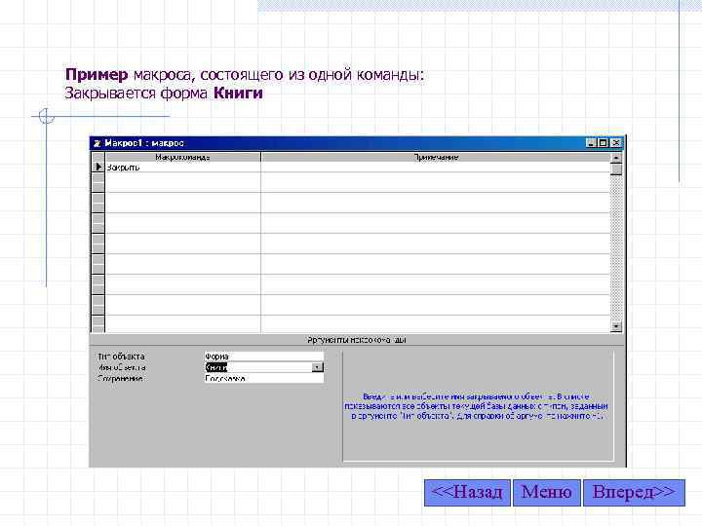Maximize the Макрос1 macro window
This screenshot has height=526, width=702.
click(x=604, y=143)
